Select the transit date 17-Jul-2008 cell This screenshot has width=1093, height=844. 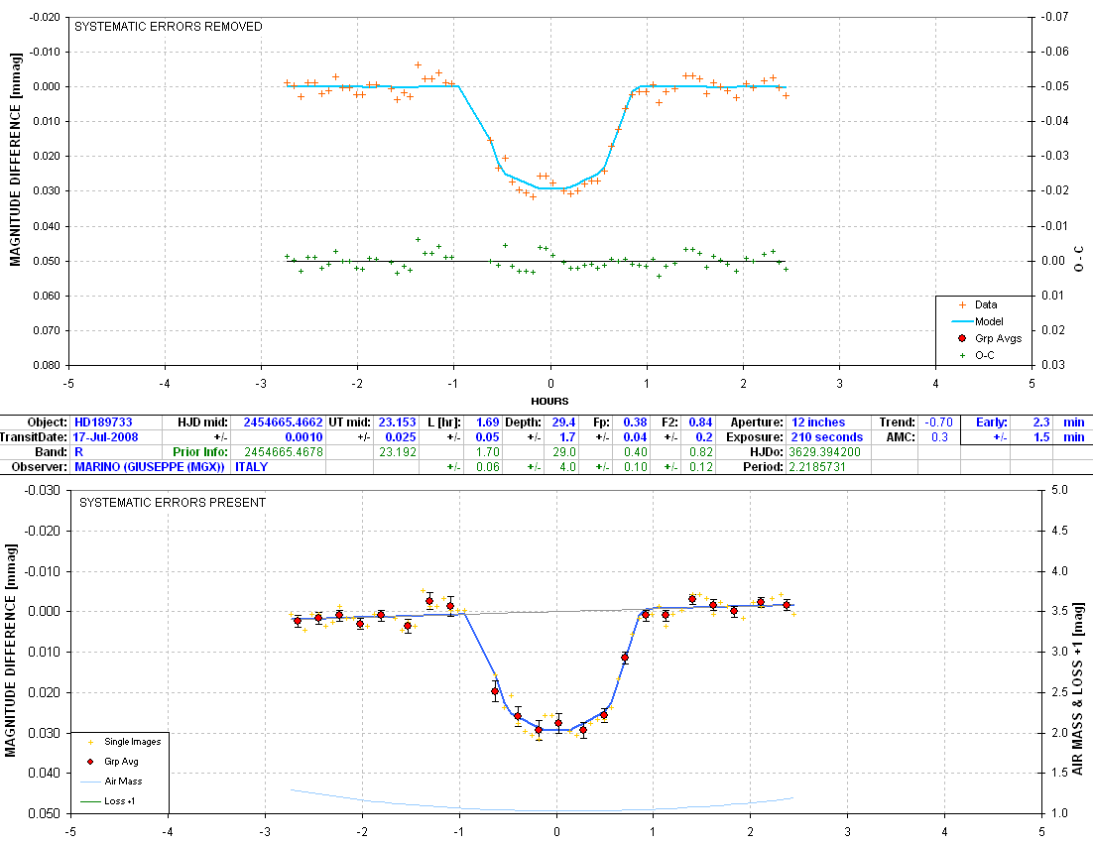pyautogui.click(x=105, y=437)
